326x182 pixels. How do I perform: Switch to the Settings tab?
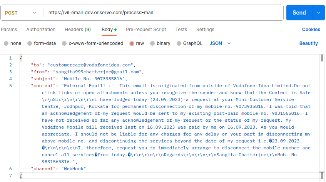click(205, 30)
